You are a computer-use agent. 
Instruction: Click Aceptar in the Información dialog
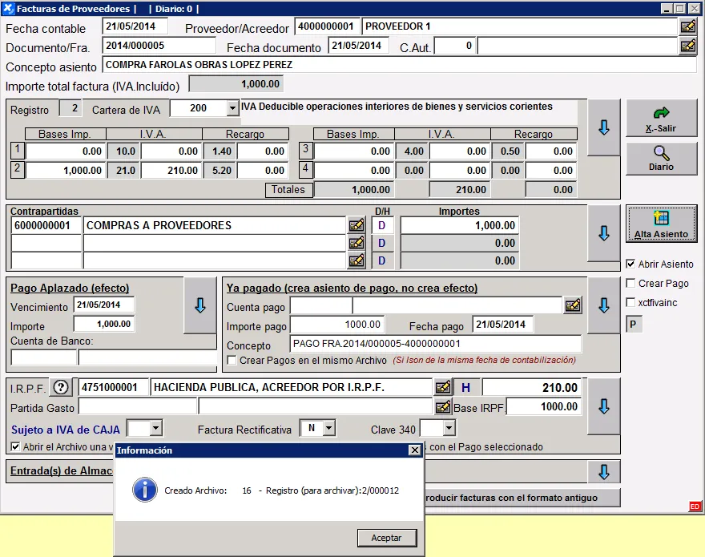point(386,537)
